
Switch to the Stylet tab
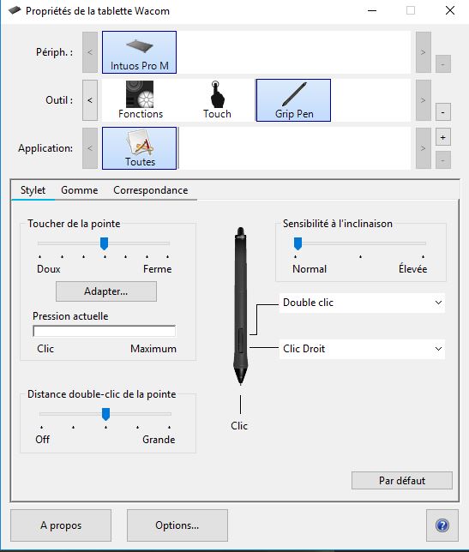[33, 190]
